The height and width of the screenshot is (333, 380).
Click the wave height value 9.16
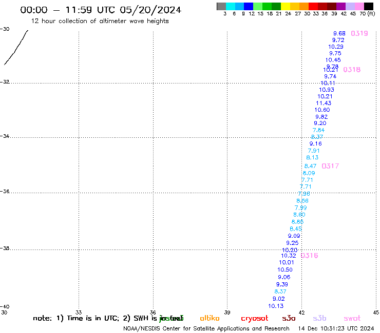315,143
